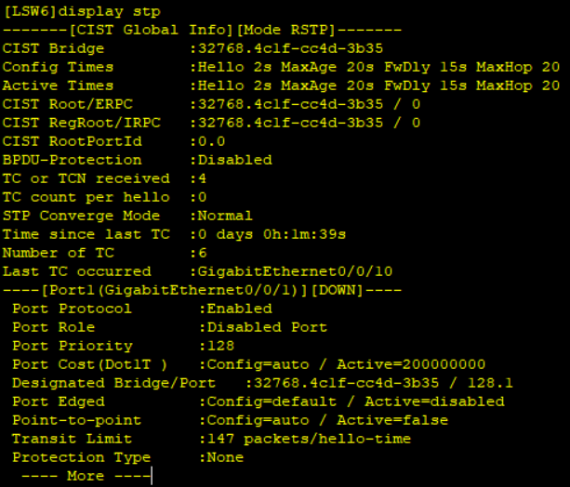Click the Number of TC value
Viewport: 570px width, 487px height.
[x=202, y=253]
